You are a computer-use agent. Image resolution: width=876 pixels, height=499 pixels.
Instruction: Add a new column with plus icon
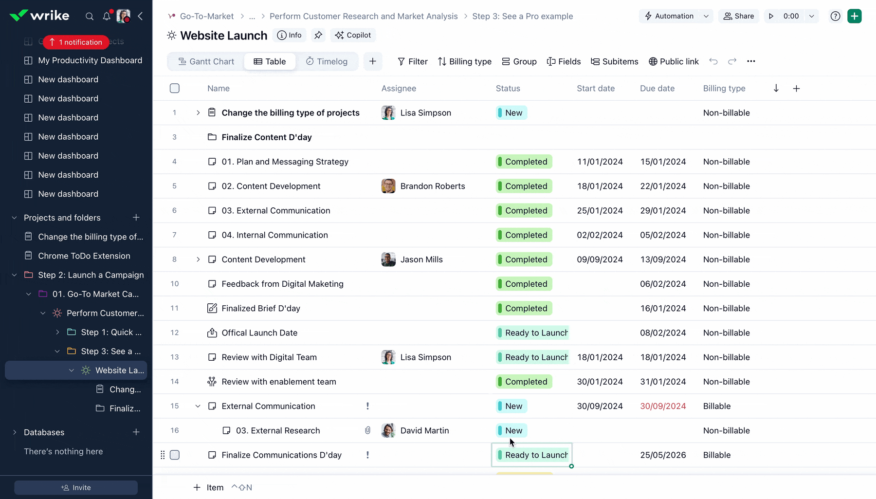pyautogui.click(x=796, y=89)
